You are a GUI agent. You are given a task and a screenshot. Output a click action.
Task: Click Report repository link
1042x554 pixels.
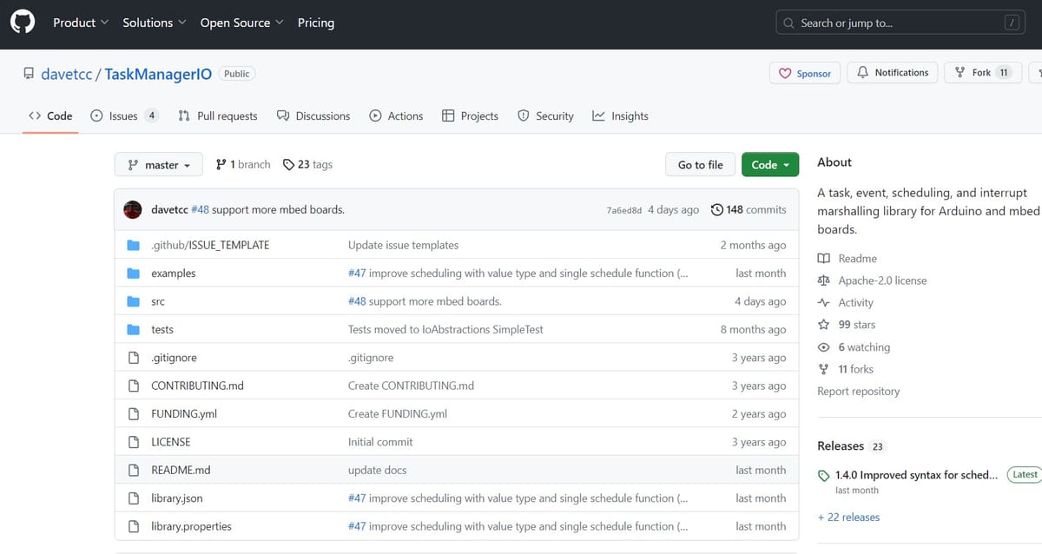click(858, 392)
